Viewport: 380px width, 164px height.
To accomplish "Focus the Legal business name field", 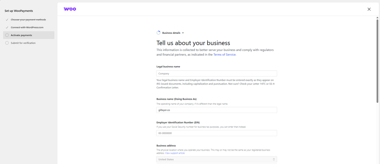I will point(217,73).
